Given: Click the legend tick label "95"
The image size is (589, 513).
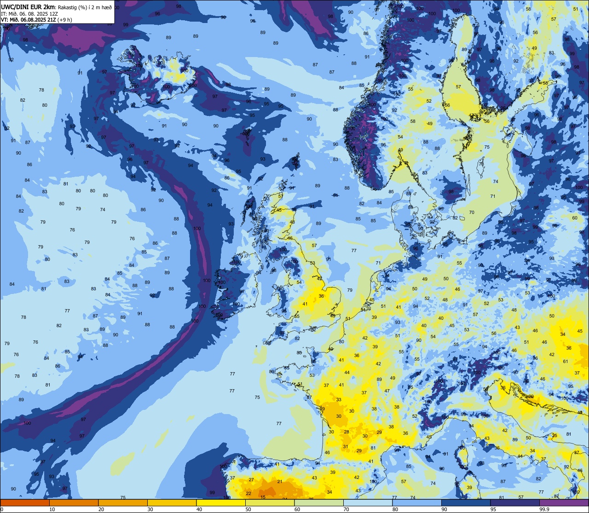Looking at the screenshot, I should pyautogui.click(x=493, y=509).
